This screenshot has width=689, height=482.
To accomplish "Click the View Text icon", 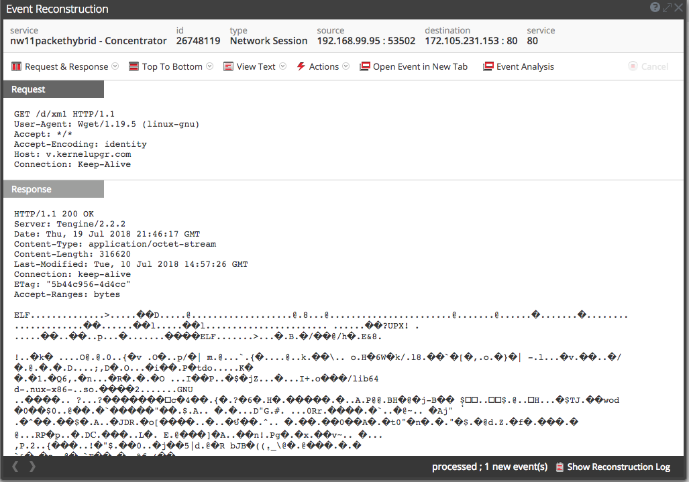I will (229, 67).
